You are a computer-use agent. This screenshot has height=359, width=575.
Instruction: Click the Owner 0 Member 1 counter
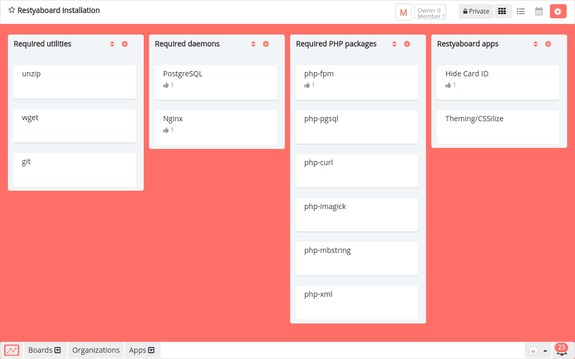click(x=430, y=11)
